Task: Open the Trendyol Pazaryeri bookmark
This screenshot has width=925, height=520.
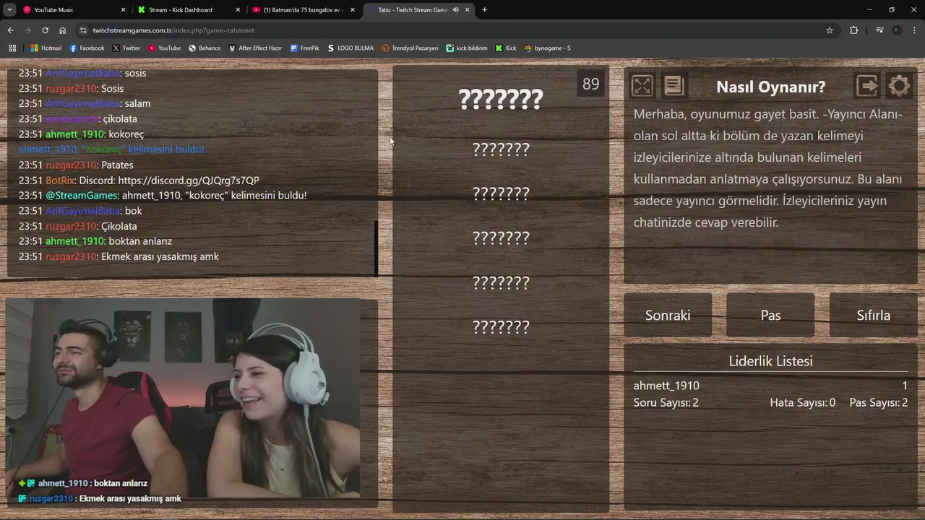Action: 410,48
